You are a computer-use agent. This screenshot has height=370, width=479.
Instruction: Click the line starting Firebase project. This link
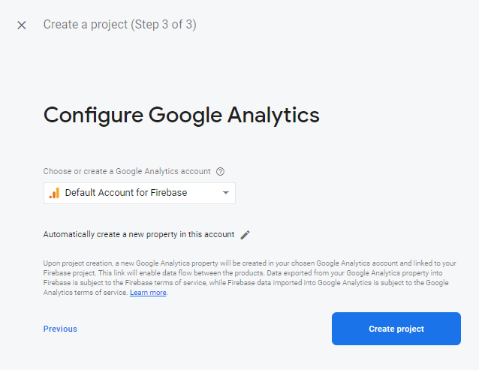click(243, 273)
